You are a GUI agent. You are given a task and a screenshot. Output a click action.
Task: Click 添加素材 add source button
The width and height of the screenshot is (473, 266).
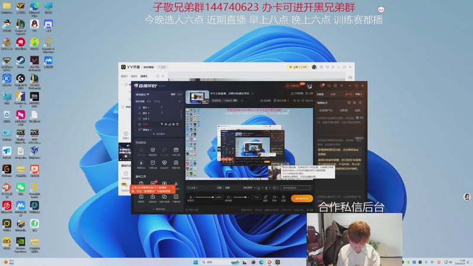click(159, 134)
